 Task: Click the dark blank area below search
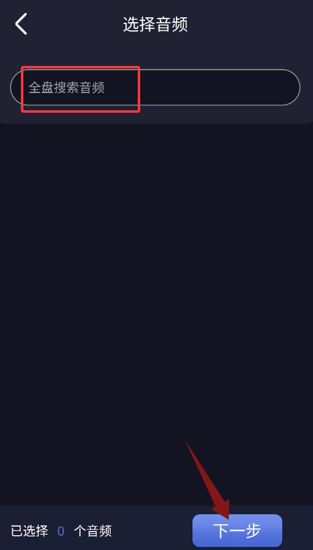coord(156,314)
